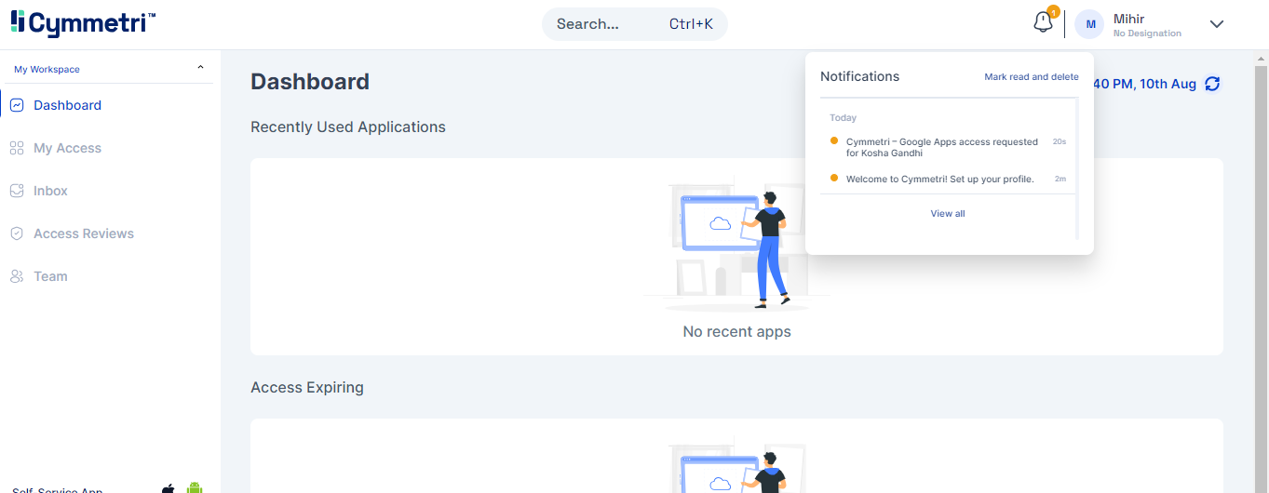Collapse the My Workspace section
The width and height of the screenshot is (1269, 493).
click(200, 68)
